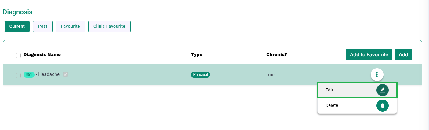
Task: Show the Clinic Favourite tab
Action: pyautogui.click(x=109, y=26)
